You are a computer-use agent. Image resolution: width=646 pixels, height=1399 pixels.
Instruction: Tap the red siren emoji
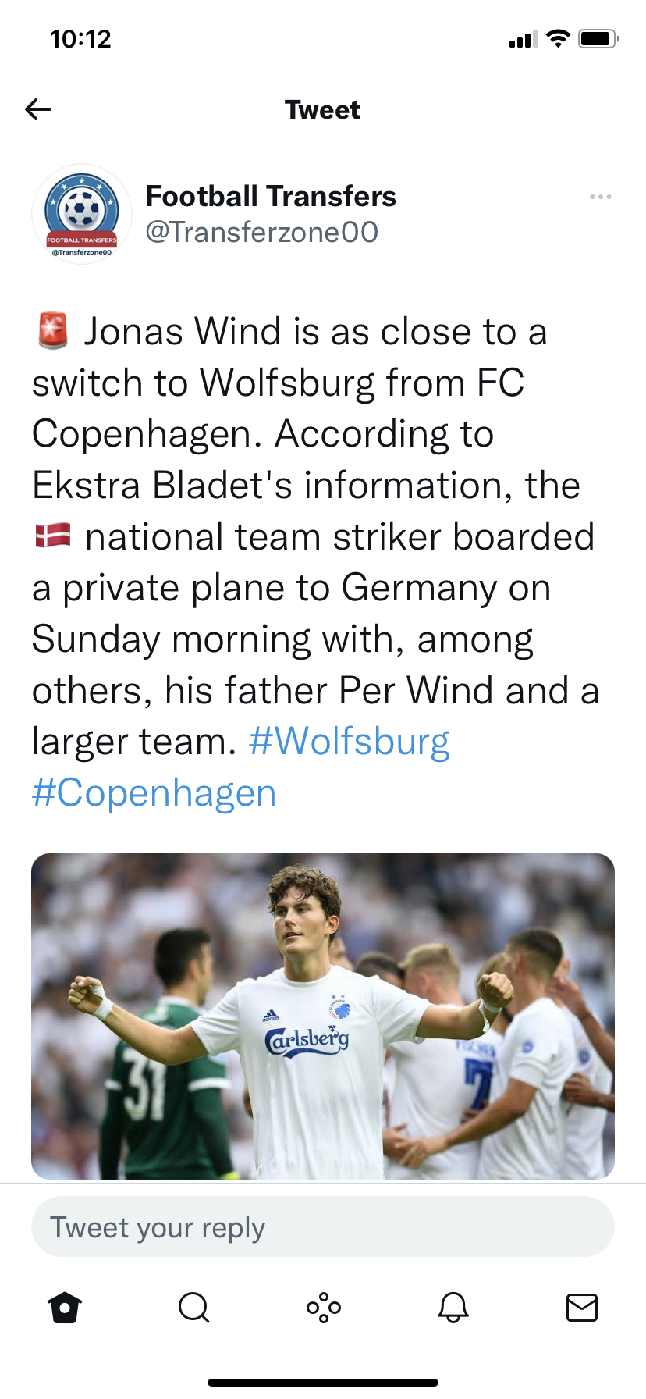click(53, 330)
